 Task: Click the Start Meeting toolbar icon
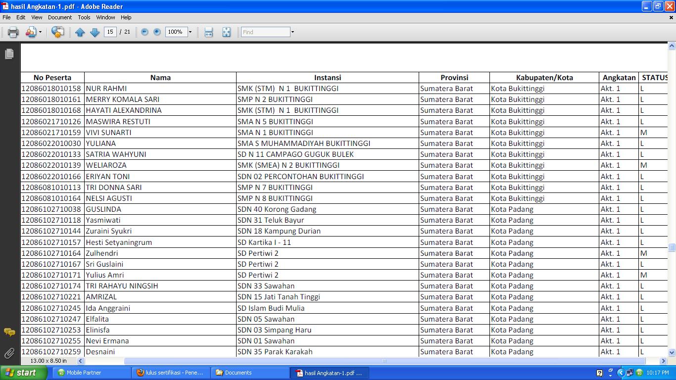tap(57, 32)
